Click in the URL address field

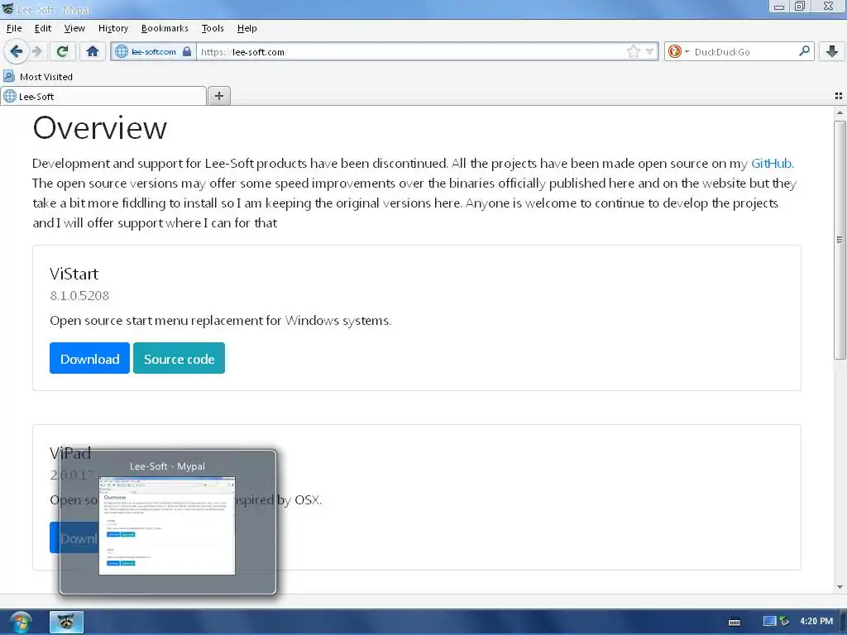[410, 51]
